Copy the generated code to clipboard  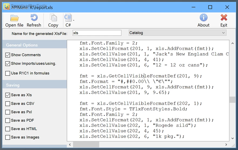53,21
